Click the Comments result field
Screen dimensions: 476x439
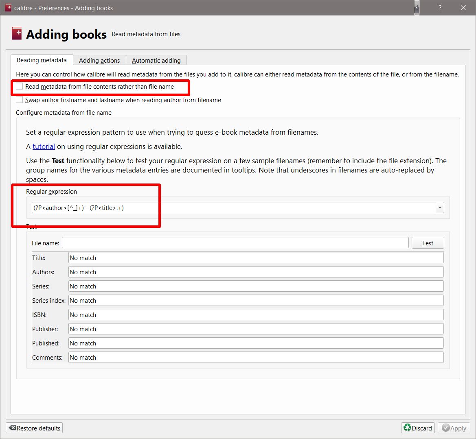pos(256,358)
